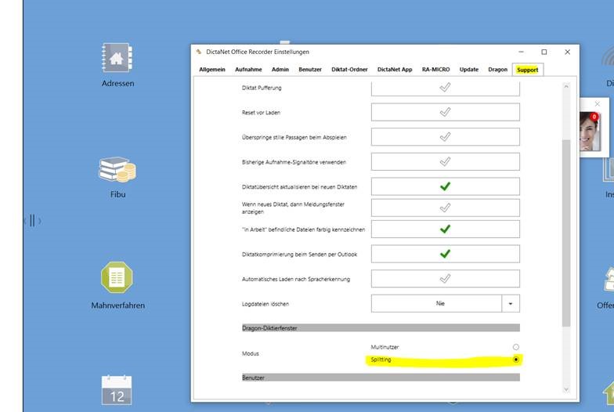Minimize the DictaNet settings window
Viewport: 614px width, 412px height.
tap(521, 52)
